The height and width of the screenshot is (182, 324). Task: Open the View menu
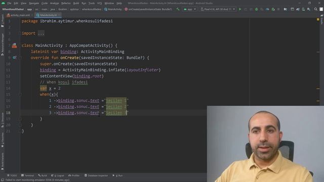pyautogui.click(x=24, y=4)
